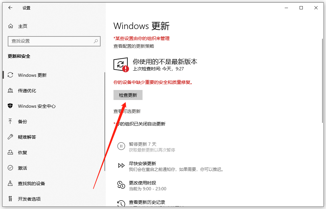Click the back arrow icon
326x209 pixels.
10,8
